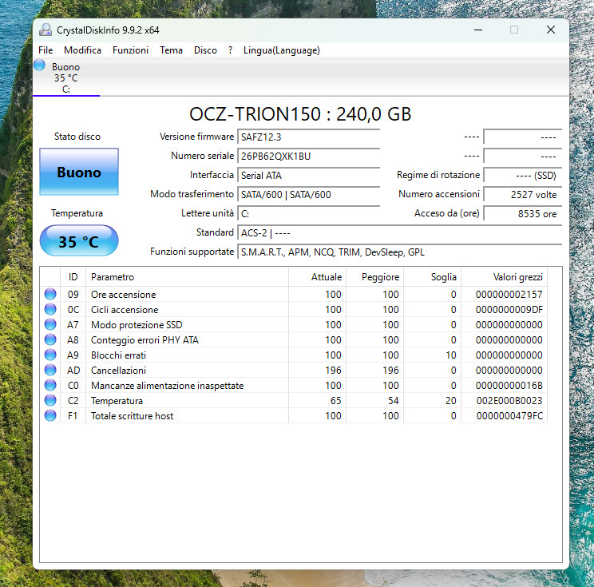Select Modo protezione SSD parameter text
Image resolution: width=594 pixels, height=587 pixels.
(137, 325)
